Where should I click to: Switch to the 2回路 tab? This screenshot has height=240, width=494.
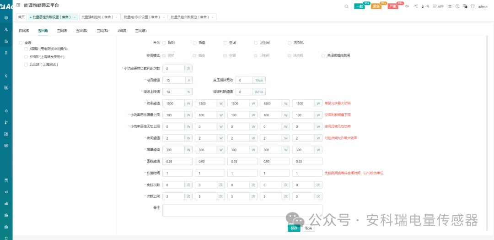[122, 31]
